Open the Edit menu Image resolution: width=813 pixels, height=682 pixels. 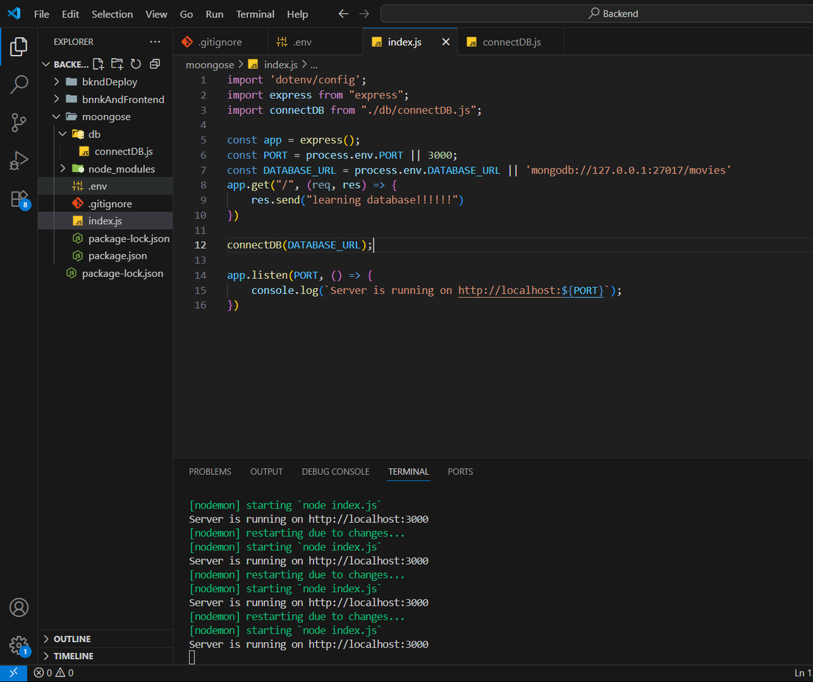(70, 14)
